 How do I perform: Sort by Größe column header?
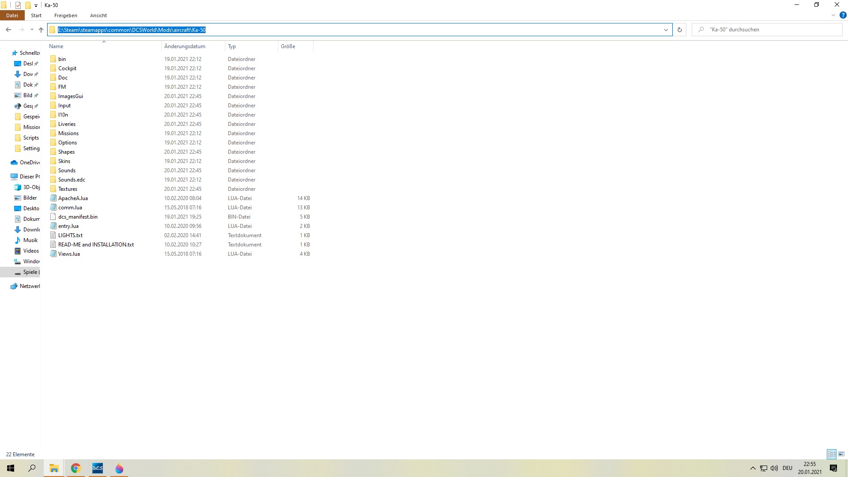[295, 46]
